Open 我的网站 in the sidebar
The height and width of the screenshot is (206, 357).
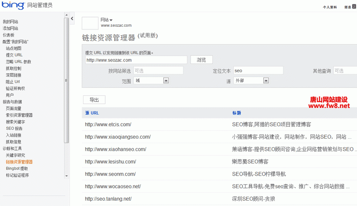point(10,21)
